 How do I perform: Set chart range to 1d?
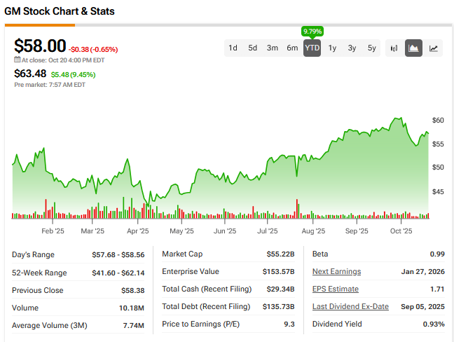coord(233,48)
